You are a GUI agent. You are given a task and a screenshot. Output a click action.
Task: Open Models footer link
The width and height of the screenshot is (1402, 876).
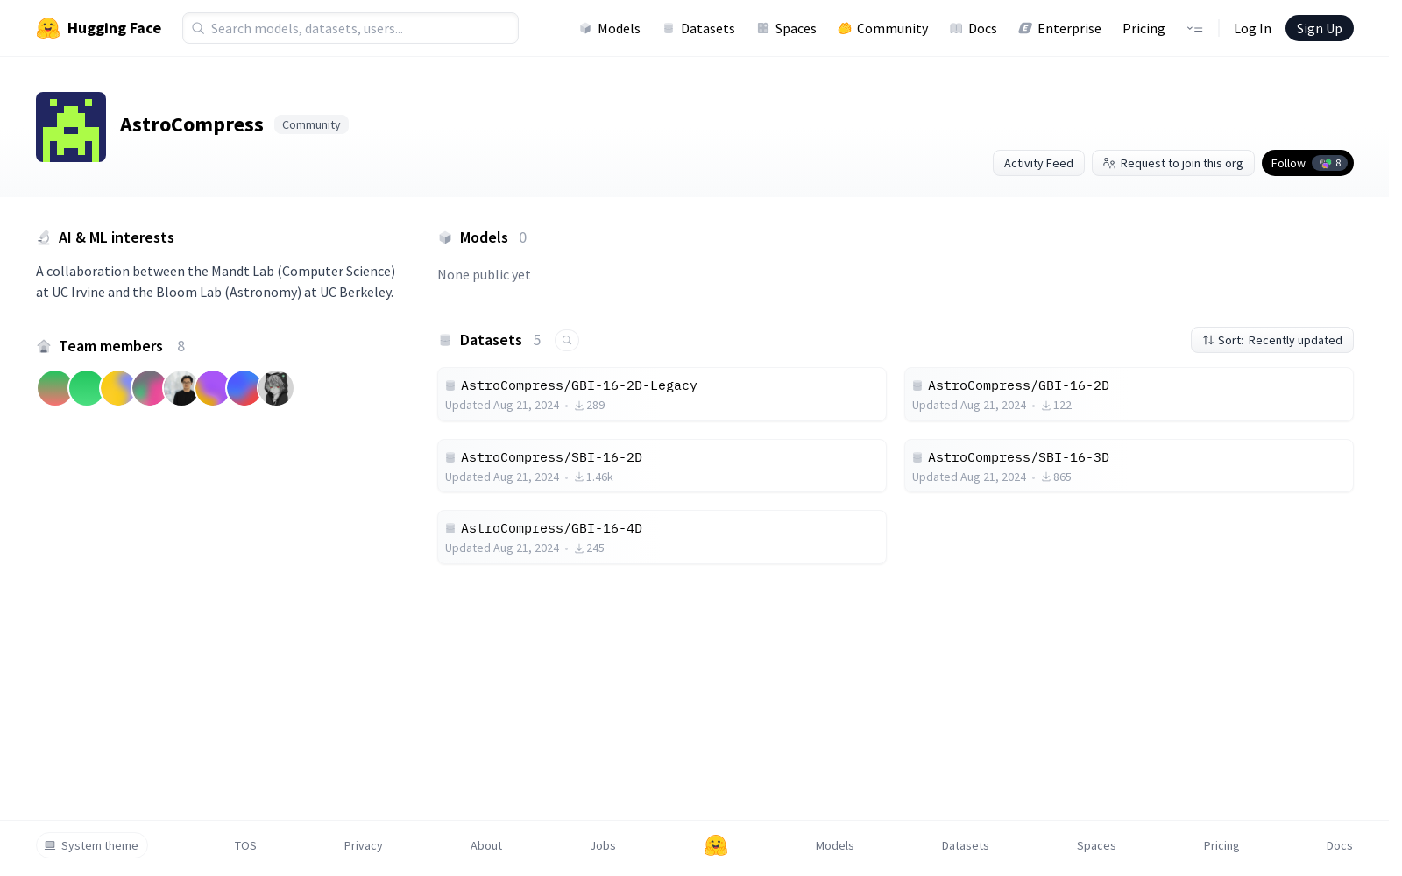[834, 845]
